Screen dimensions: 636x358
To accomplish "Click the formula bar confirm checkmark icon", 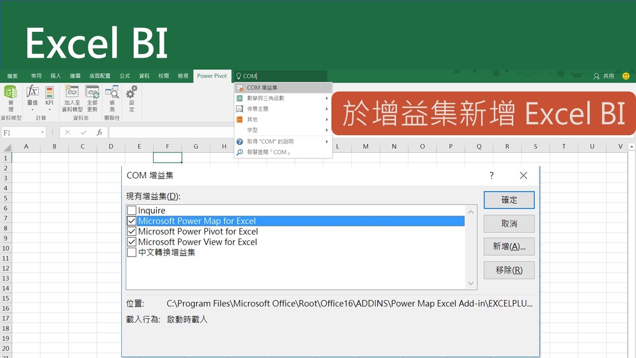I will (83, 133).
